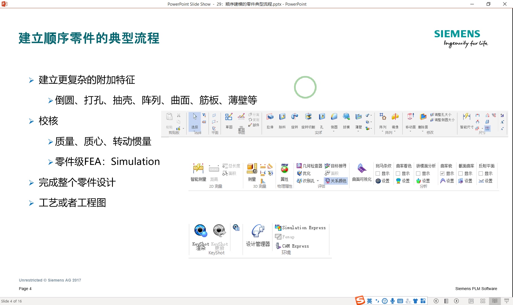Toggle 截面曲率 显示 checkbox

pos(461,174)
